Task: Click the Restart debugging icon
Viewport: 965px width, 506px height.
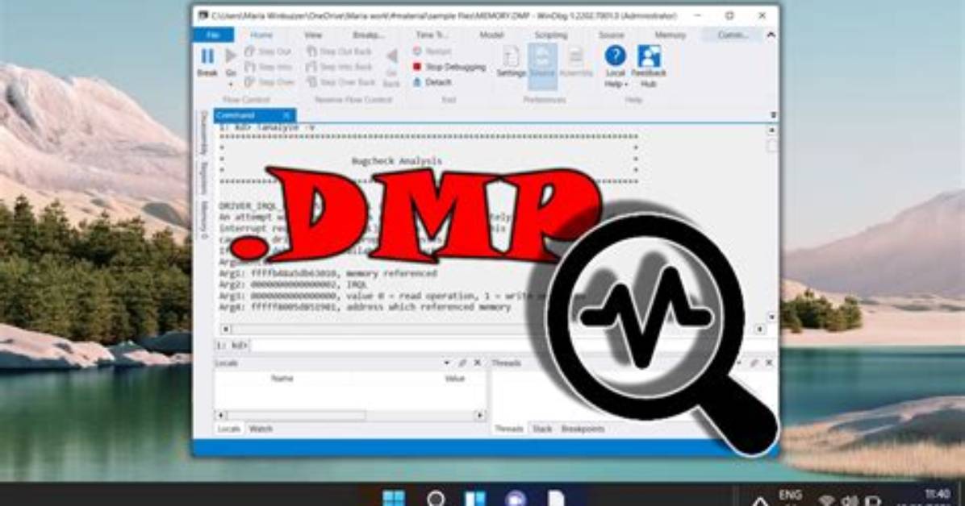Action: pyautogui.click(x=417, y=51)
